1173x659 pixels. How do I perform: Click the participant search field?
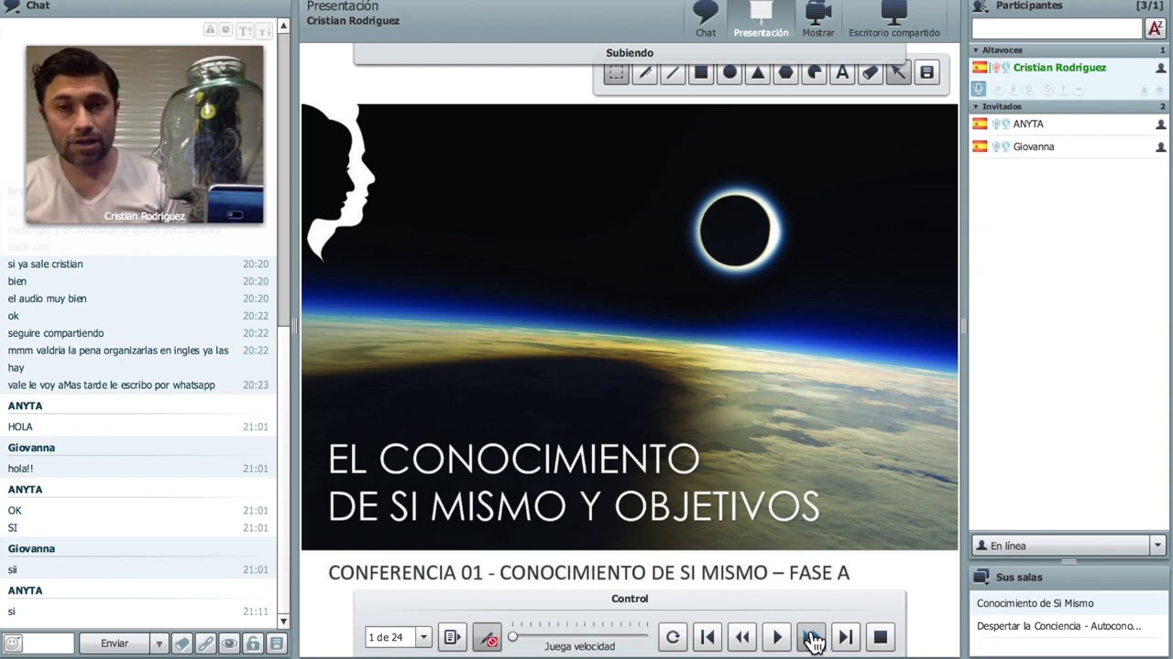1057,29
